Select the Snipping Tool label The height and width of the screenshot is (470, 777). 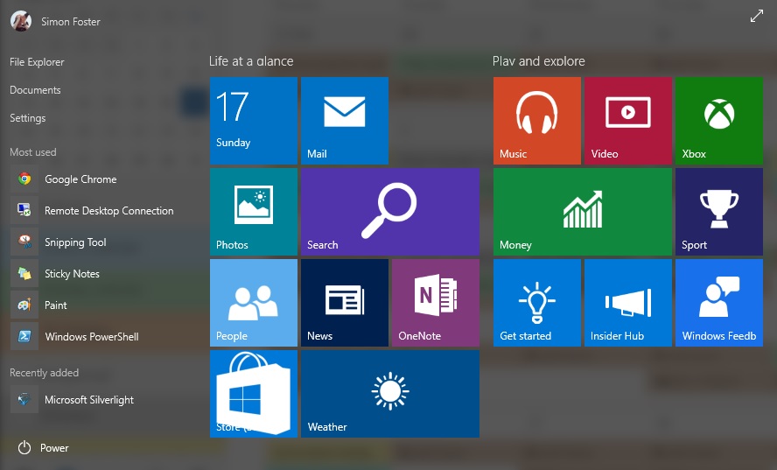75,242
